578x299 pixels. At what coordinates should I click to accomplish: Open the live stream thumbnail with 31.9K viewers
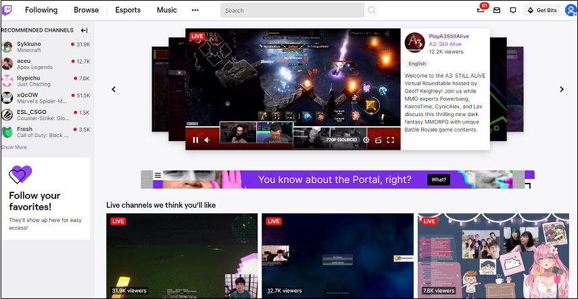[x=182, y=256]
